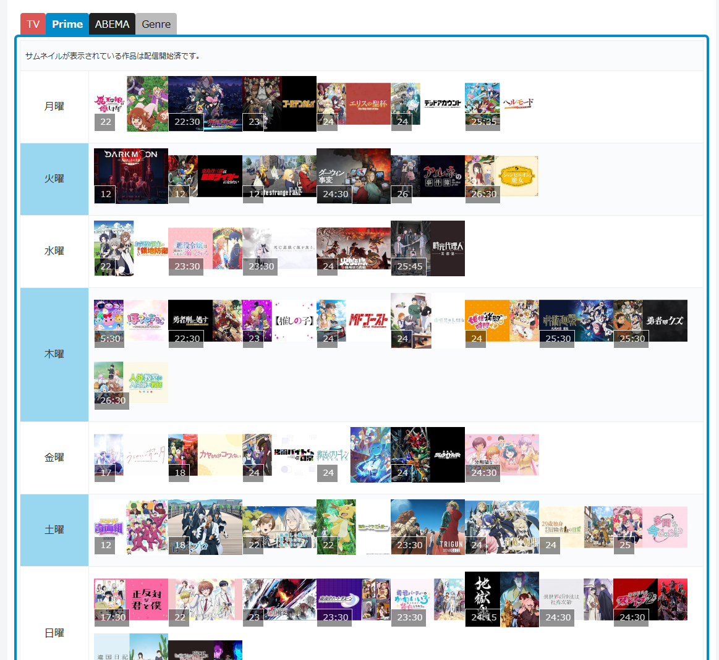Open the ダーウィン事変 24:30 thumbnail
Screen dimensions: 719x660
click(354, 176)
